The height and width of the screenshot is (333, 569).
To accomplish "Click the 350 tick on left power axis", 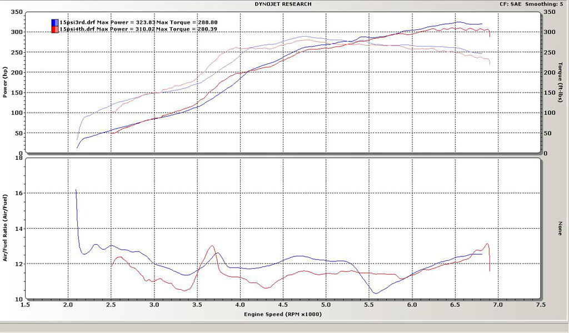I will [x=17, y=12].
